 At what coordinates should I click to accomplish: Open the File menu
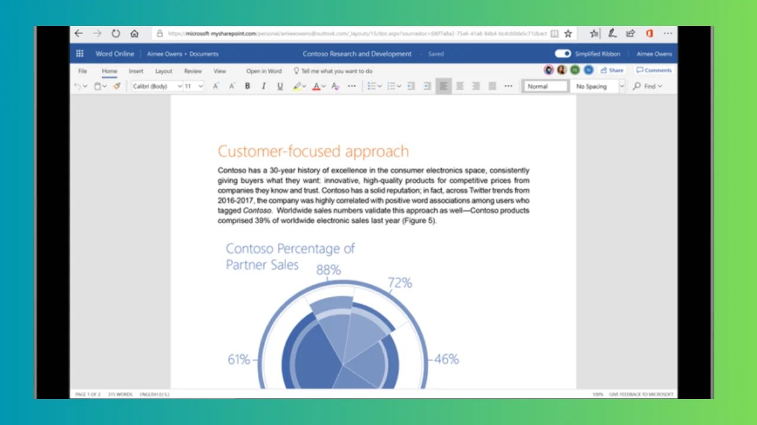[83, 71]
